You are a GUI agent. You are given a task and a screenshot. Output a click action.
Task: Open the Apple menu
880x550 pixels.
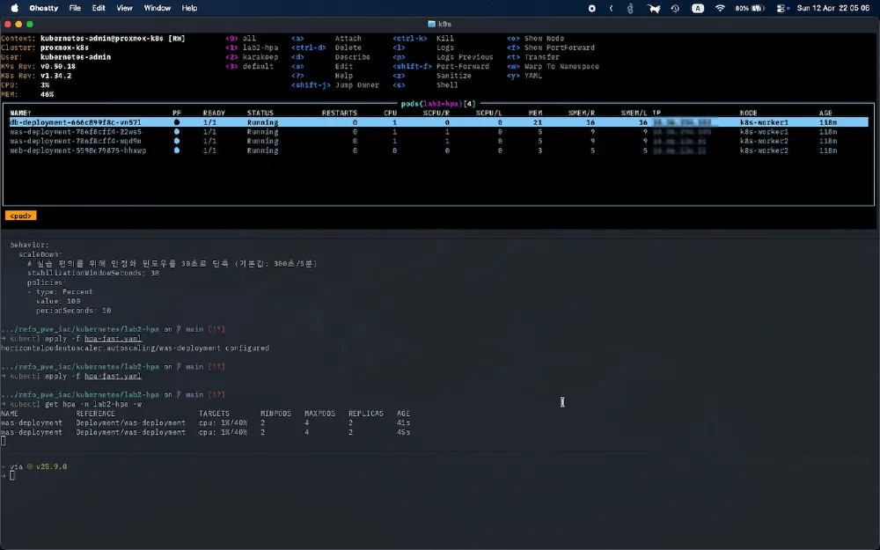click(17, 8)
